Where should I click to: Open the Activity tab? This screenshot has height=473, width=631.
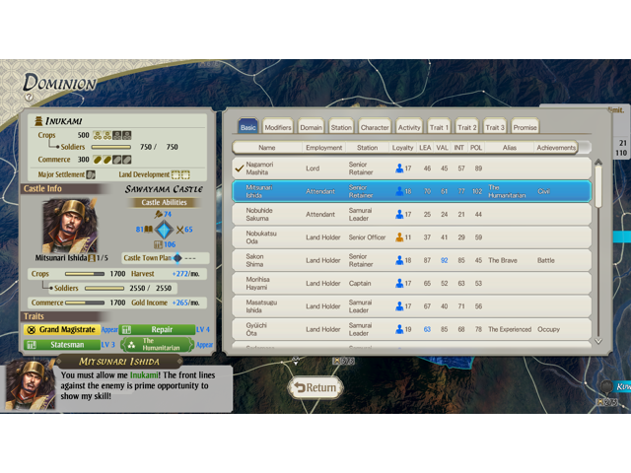pyautogui.click(x=409, y=127)
